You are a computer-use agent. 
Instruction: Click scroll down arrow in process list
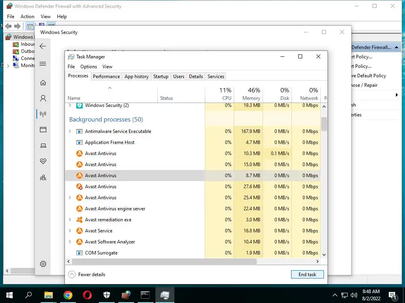(x=324, y=255)
